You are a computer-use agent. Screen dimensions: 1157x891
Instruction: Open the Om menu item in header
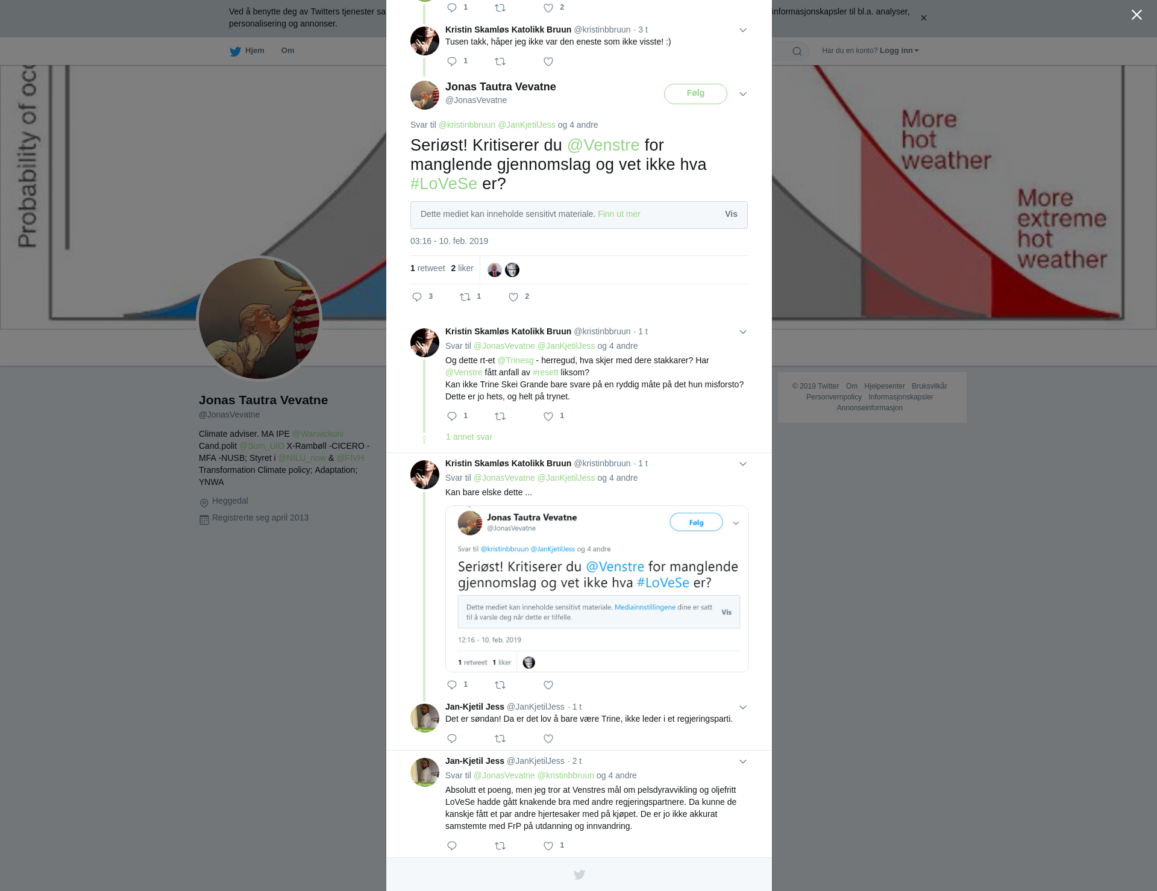pos(287,51)
